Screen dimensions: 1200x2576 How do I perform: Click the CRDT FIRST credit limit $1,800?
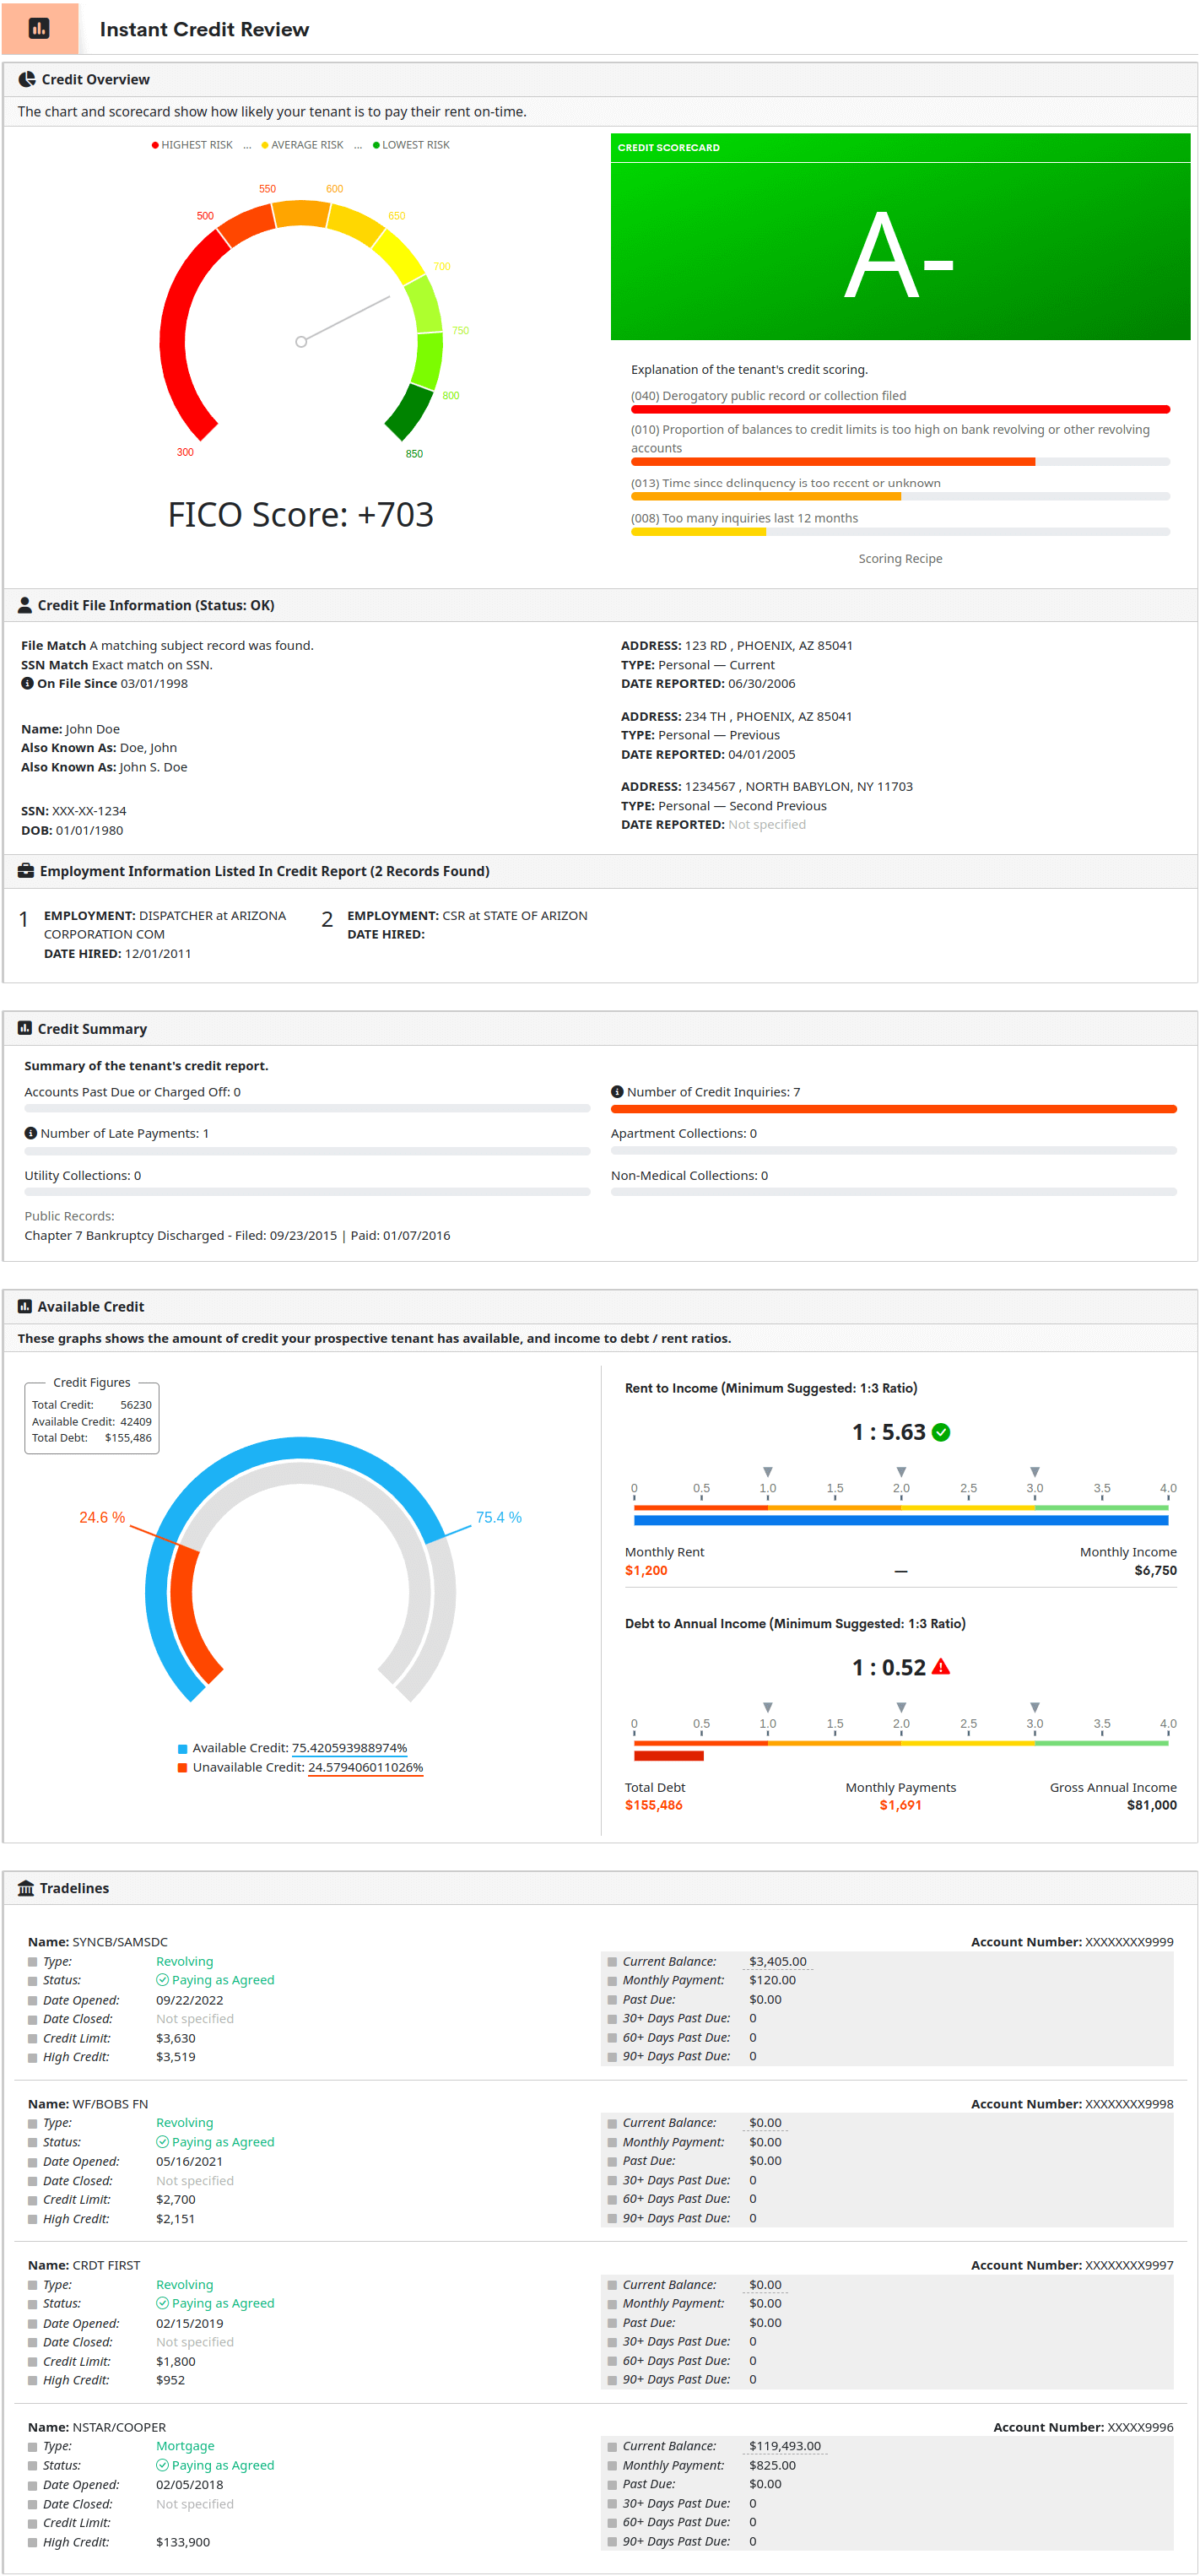[x=176, y=2362]
